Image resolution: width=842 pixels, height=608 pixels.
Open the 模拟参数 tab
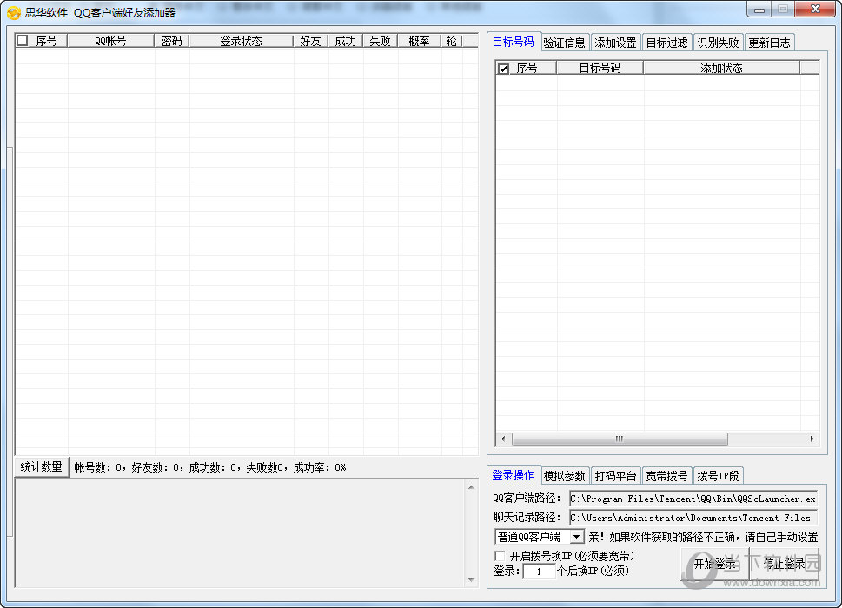(565, 476)
